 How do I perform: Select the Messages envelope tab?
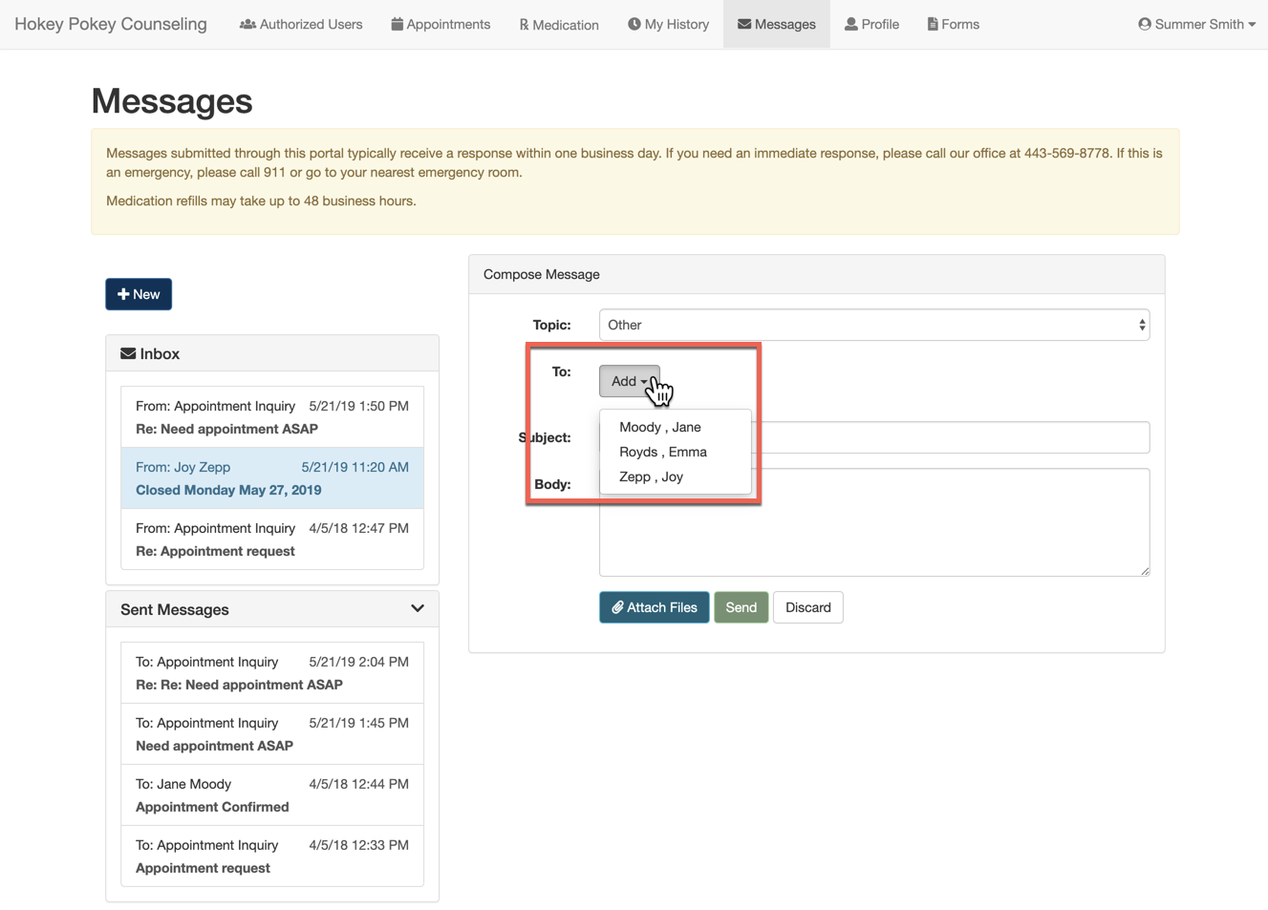[776, 24]
